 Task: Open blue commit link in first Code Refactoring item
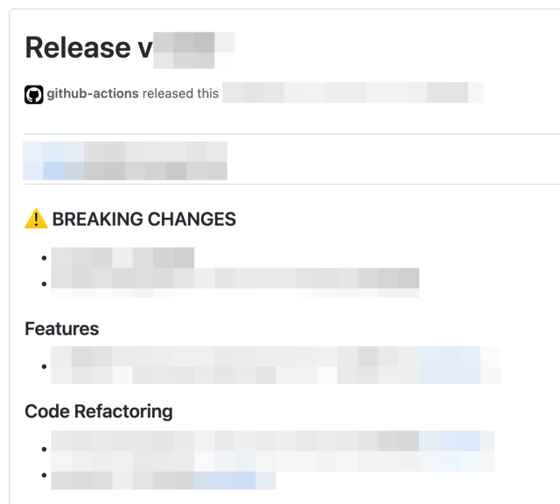450,441
